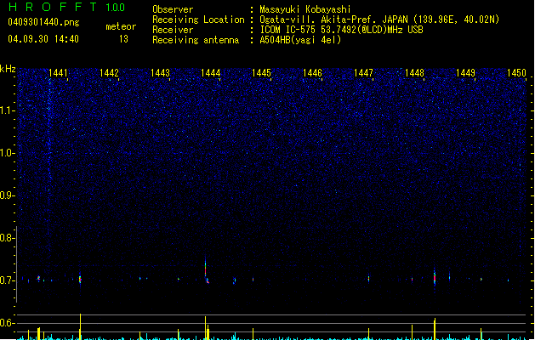The height and width of the screenshot is (340, 535).
Task: Click time marker 1443
Action: pyautogui.click(x=160, y=73)
